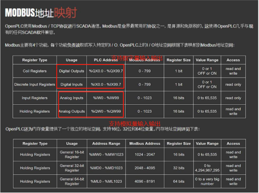Viewport: 259px width, 193px height.
Task: Click 'General 16-bit Register' cell
Action: (x=72, y=155)
